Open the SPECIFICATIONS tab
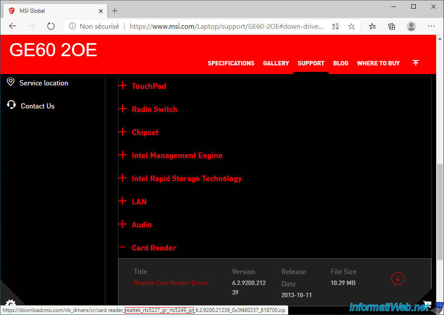Image resolution: width=444 pixels, height=315 pixels. pos(231,63)
